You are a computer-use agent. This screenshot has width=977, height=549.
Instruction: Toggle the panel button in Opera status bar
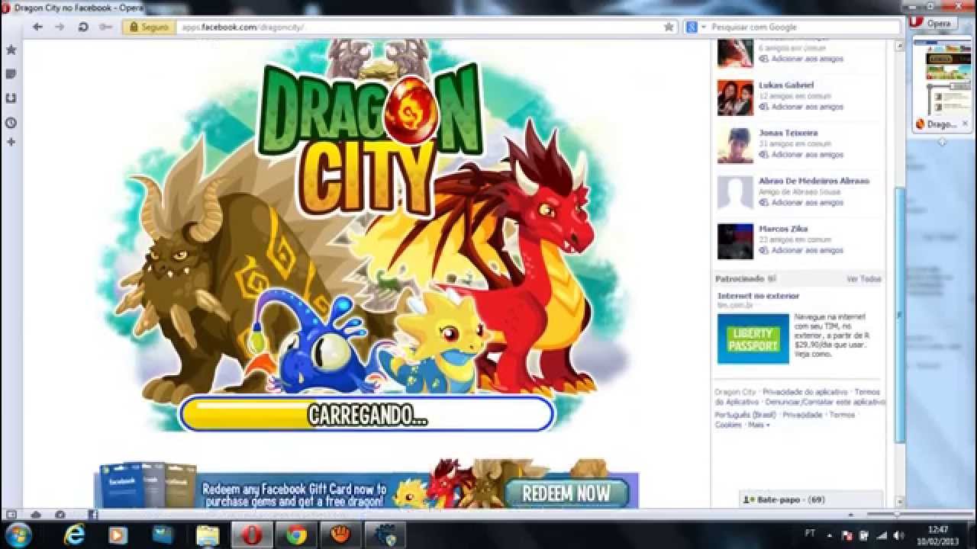click(11, 515)
